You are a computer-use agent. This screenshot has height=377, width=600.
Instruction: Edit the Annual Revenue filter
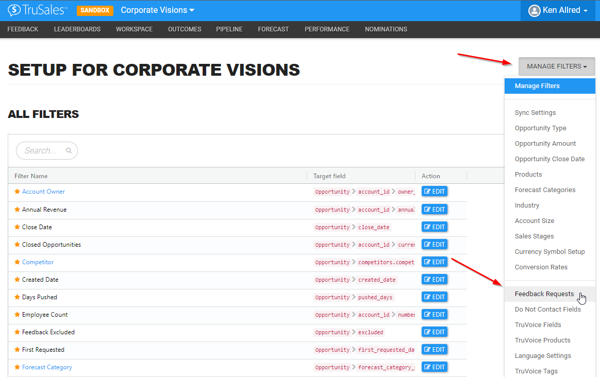pyautogui.click(x=435, y=209)
